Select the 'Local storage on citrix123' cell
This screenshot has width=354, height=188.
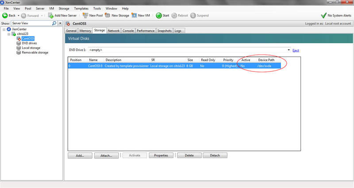coord(167,66)
